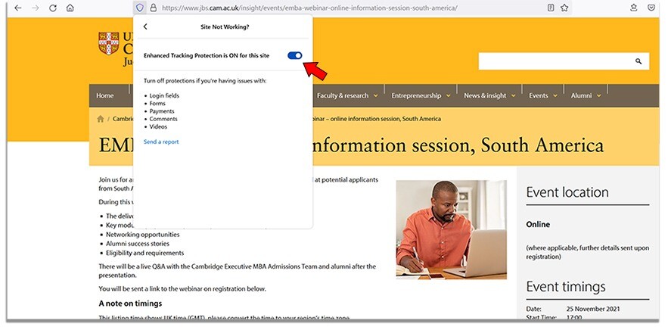The width and height of the screenshot is (668, 327).
Task: Click the breadcrumb home icon
Action: (101, 119)
